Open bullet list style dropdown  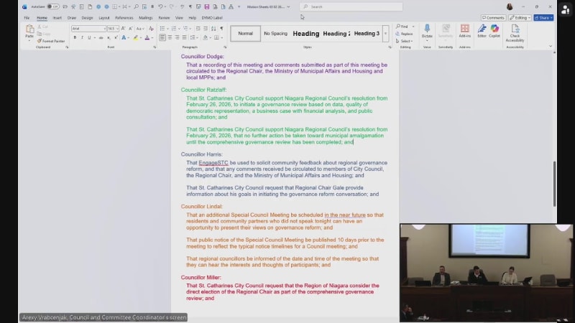pyautogui.click(x=168, y=29)
